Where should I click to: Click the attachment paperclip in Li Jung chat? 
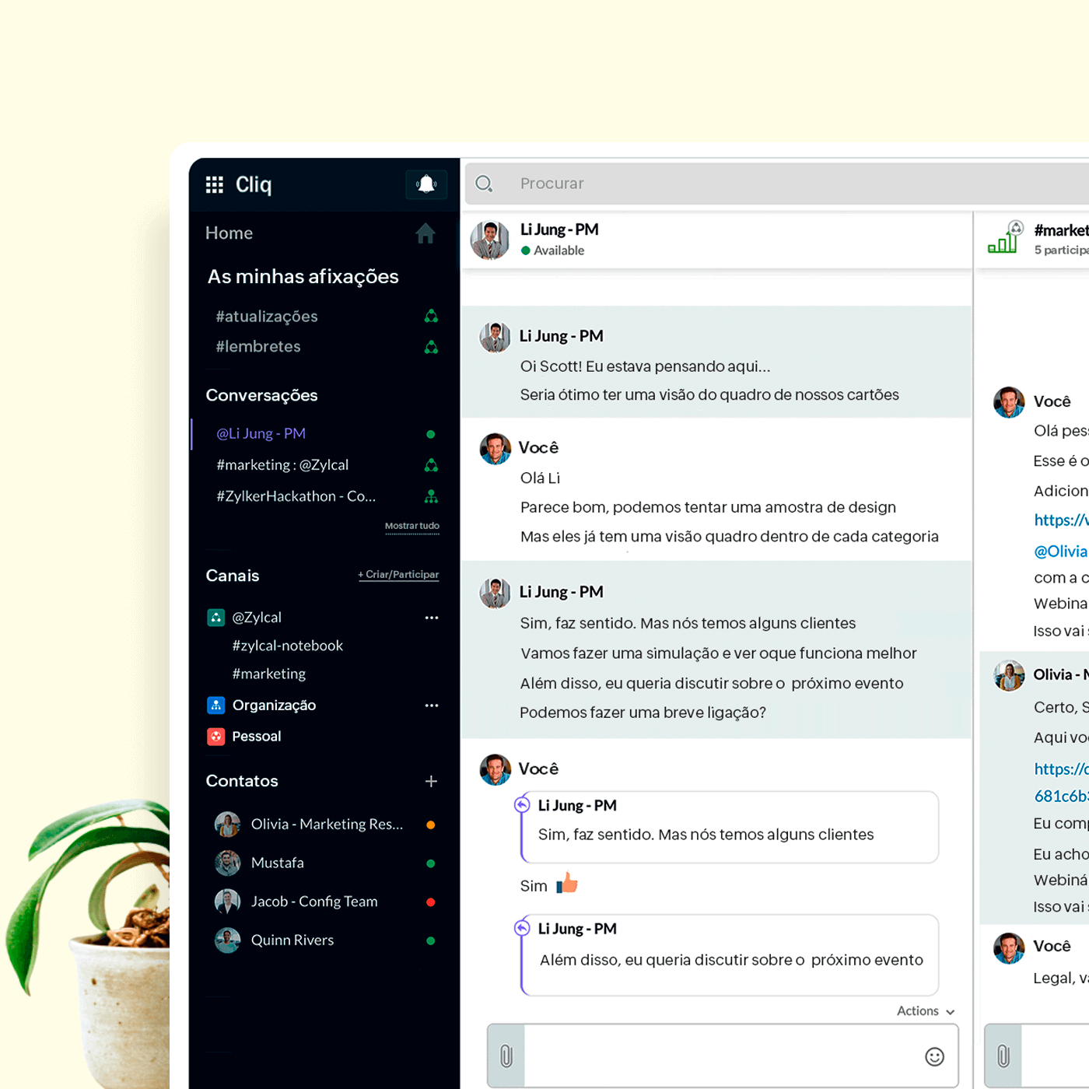point(506,1056)
